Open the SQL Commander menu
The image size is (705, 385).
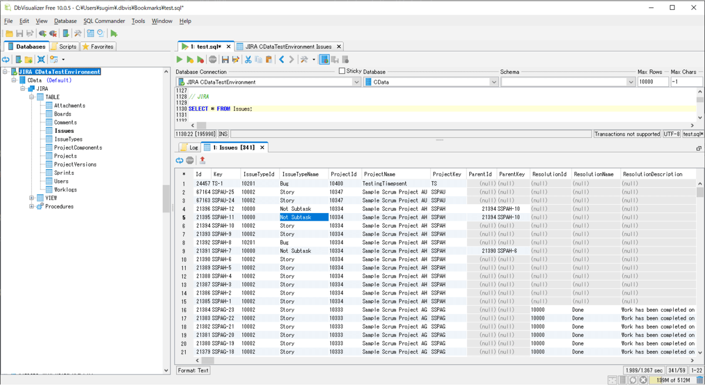click(x=104, y=21)
